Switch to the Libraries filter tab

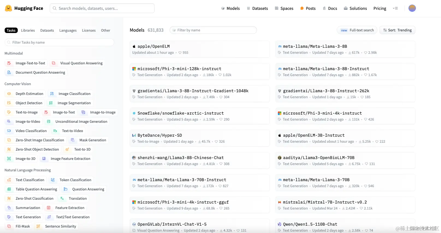[x=28, y=30]
